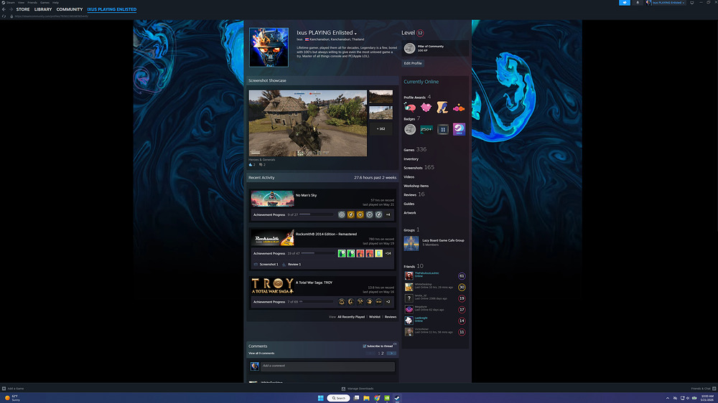
Task: Switch to the STORE tab
Action: tap(23, 9)
